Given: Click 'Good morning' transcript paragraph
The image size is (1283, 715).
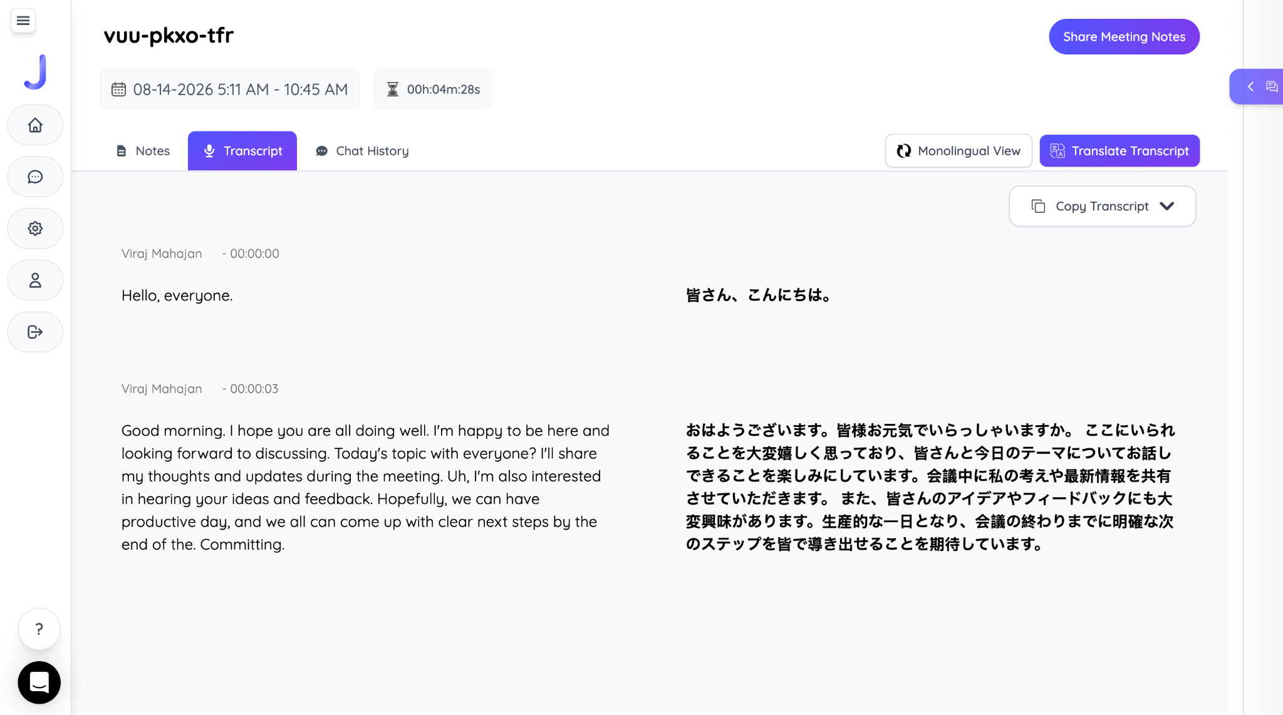Looking at the screenshot, I should coord(366,487).
